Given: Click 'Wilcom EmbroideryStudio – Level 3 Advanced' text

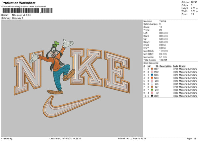Looking at the screenshot, I should tap(24, 7).
